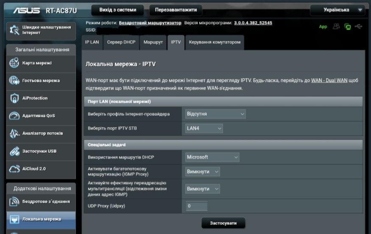
Task: Click the AiCloud 2.0 cloud icon
Action: [14, 169]
